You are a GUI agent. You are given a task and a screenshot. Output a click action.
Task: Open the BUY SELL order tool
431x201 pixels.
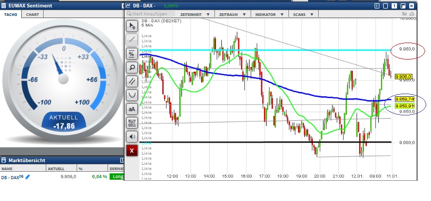[132, 123]
